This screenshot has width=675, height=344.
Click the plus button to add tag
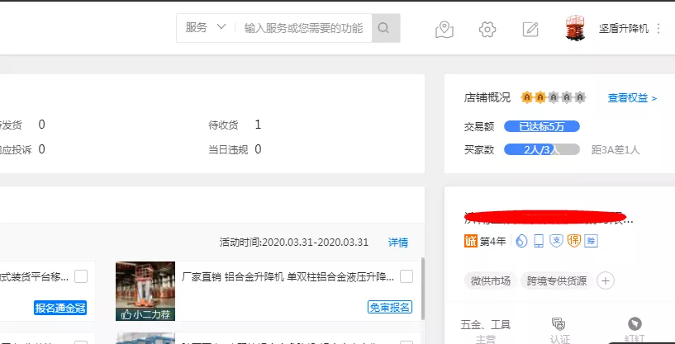(606, 281)
